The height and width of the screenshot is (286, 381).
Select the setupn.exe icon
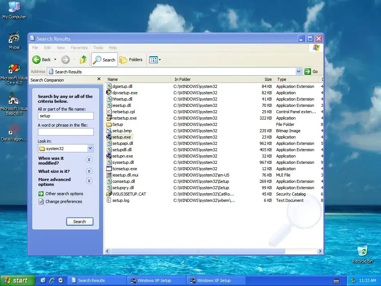click(109, 156)
